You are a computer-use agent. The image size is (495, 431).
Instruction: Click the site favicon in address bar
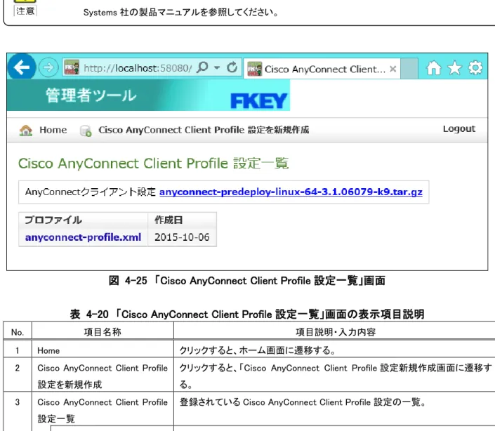point(72,68)
